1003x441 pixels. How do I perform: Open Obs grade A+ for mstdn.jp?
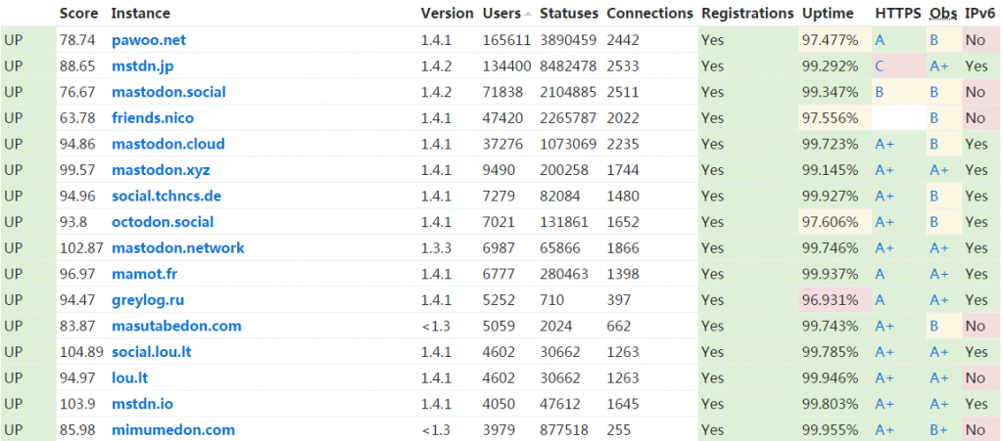(x=939, y=66)
